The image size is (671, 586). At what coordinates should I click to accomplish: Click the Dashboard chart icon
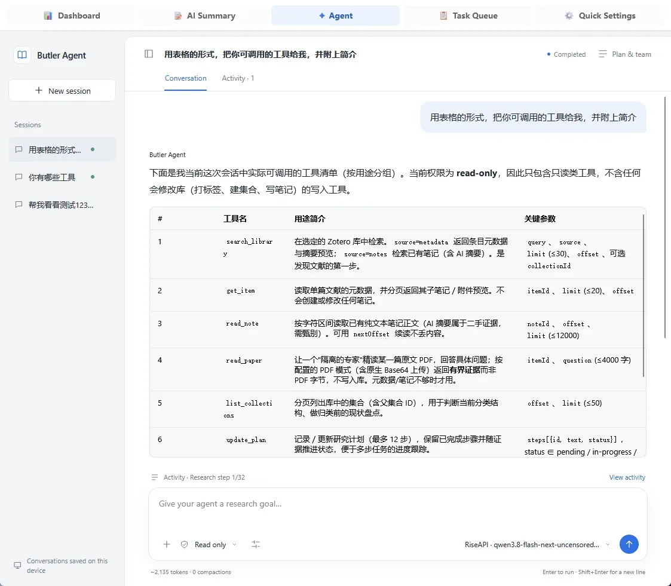[x=48, y=16]
